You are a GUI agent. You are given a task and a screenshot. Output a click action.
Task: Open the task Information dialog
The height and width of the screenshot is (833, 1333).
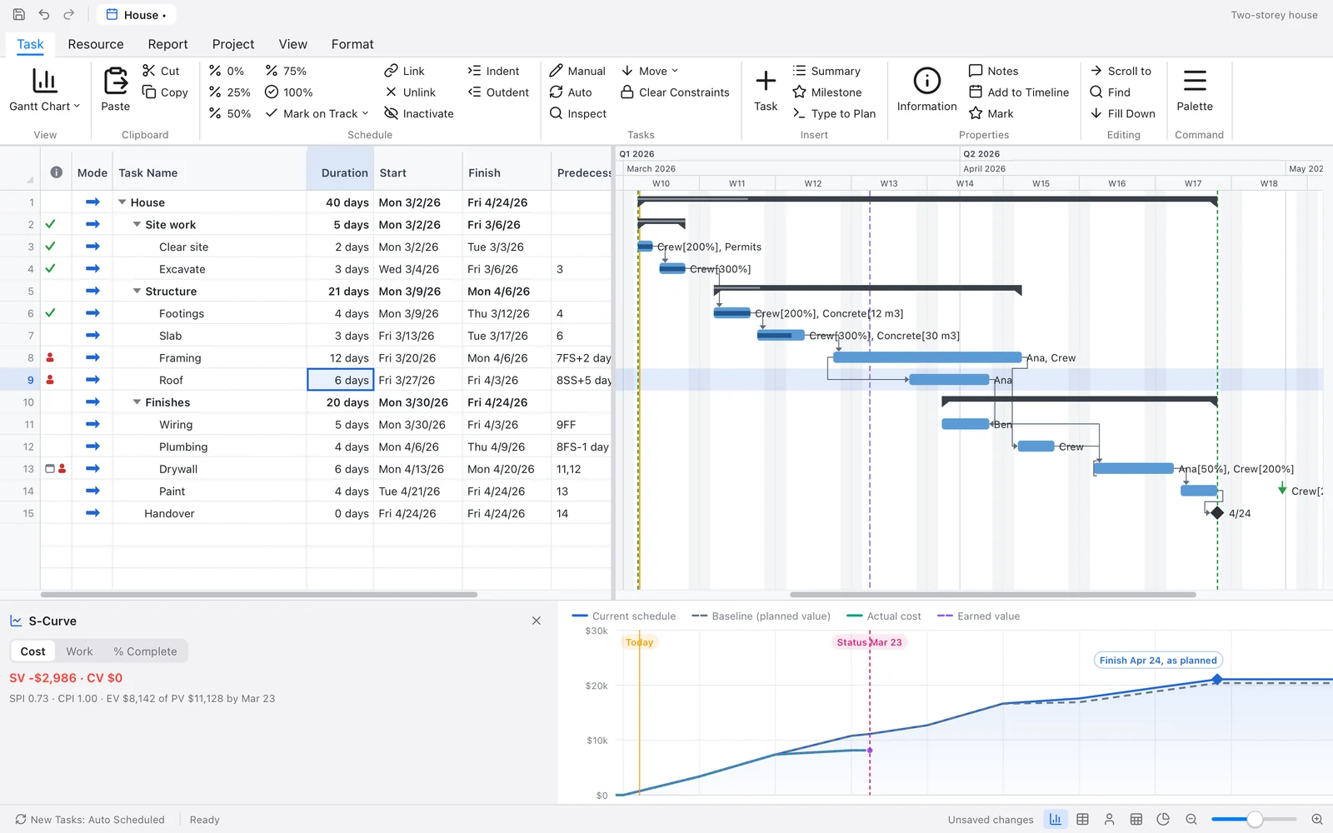pos(926,90)
